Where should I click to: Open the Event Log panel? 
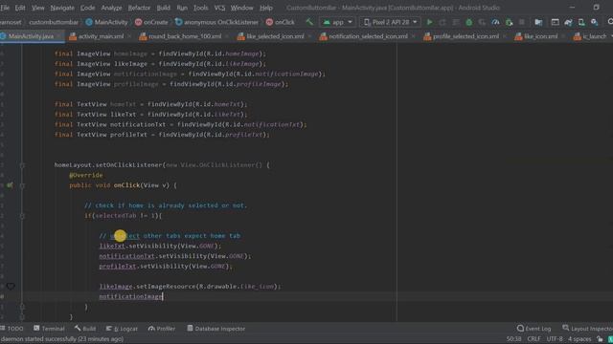[534, 329]
